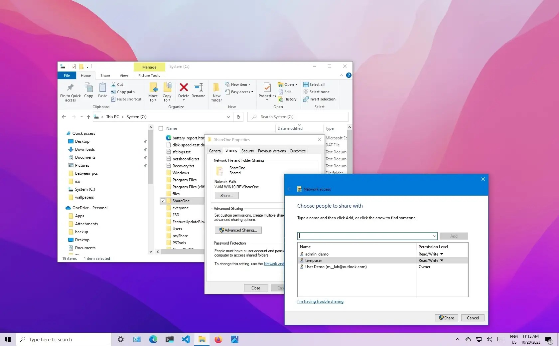Screen dimensions: 559x346
Task: Expand address bar history dropdown
Action: 228,117
